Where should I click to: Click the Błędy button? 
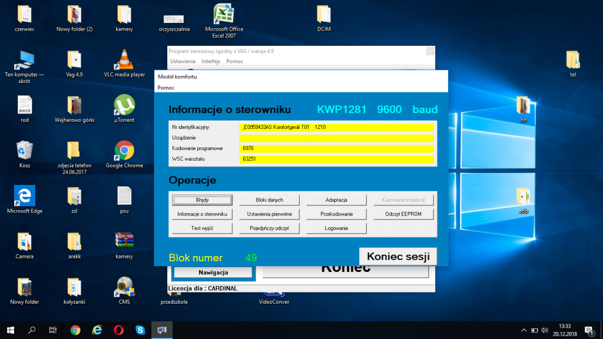tap(202, 200)
